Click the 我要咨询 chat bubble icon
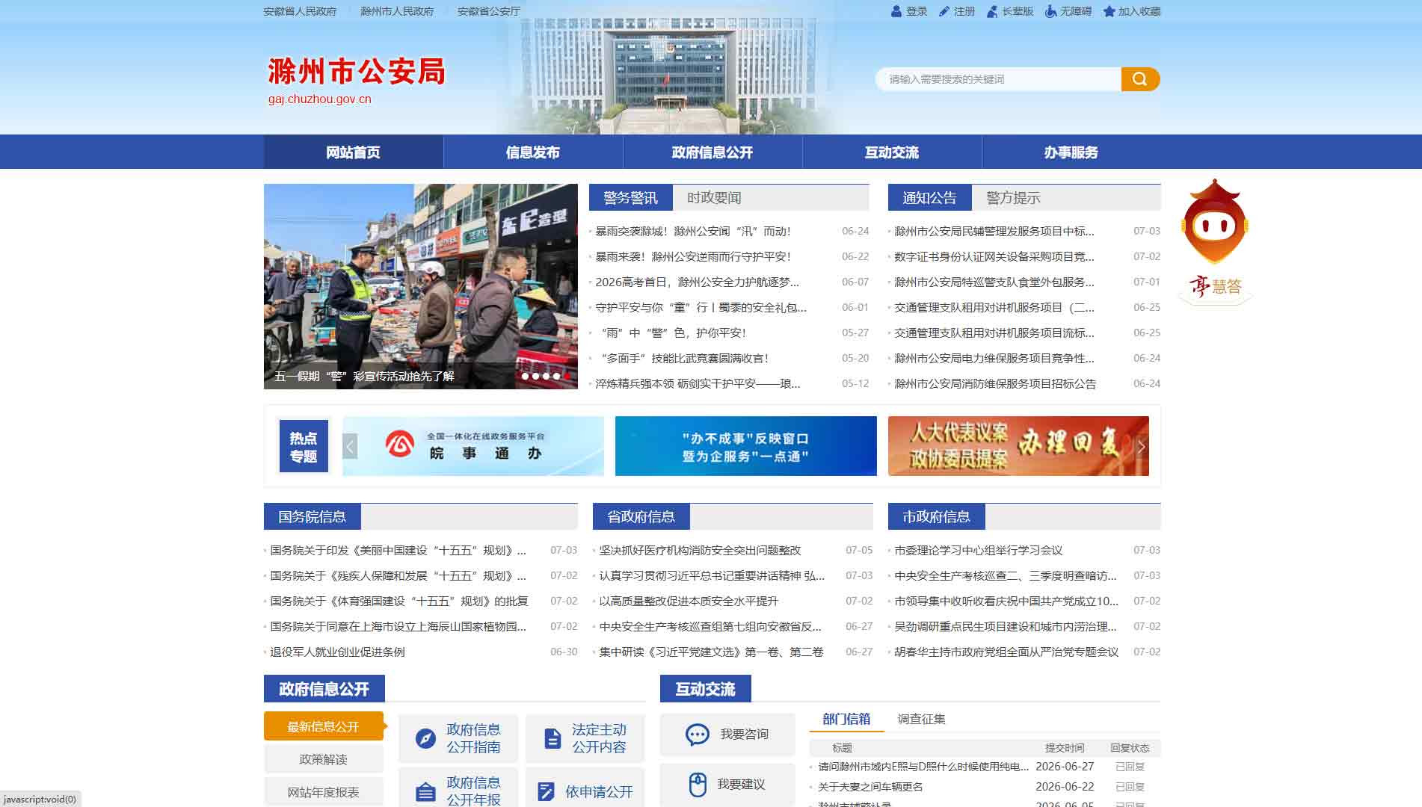Screen dimensions: 1422x807 coord(698,735)
